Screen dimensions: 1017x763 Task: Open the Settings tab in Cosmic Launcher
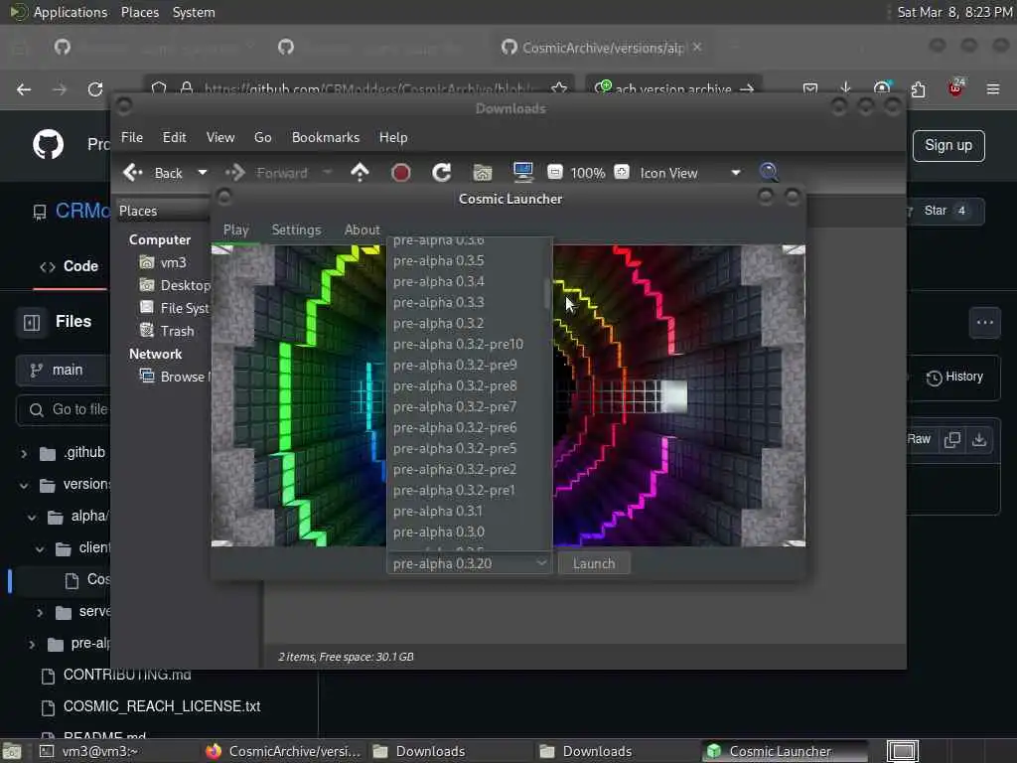coord(296,229)
